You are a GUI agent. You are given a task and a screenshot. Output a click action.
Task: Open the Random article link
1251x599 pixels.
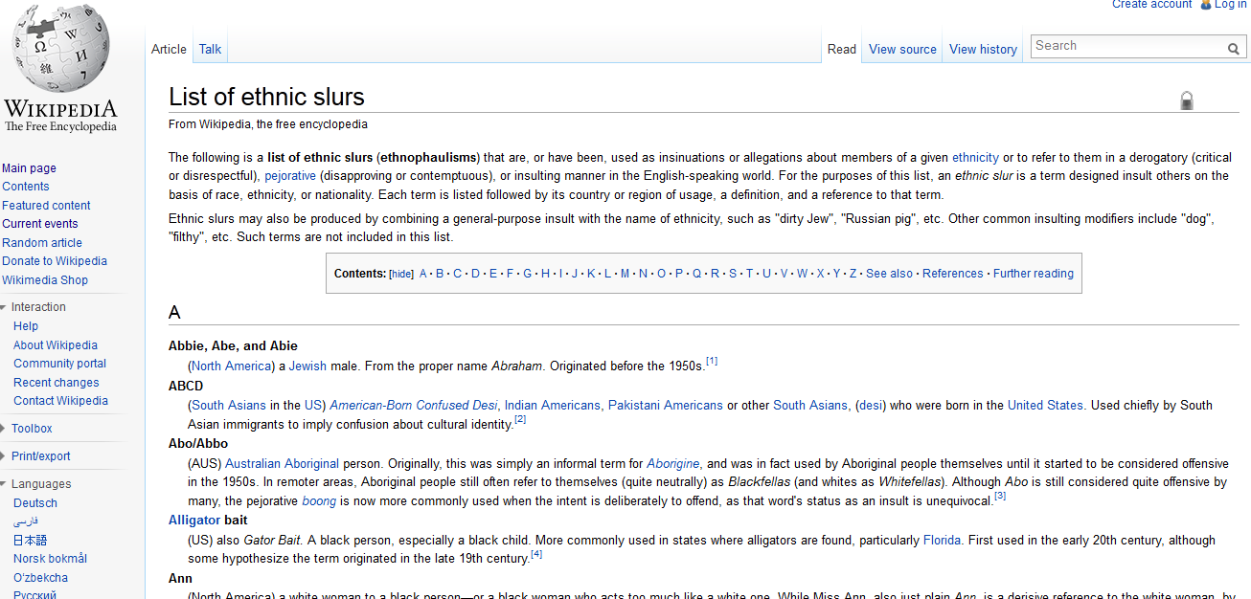pyautogui.click(x=42, y=243)
